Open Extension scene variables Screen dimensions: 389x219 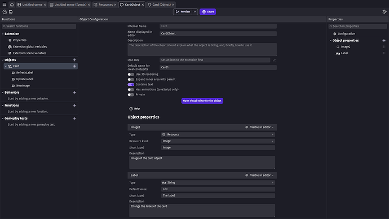[29, 53]
